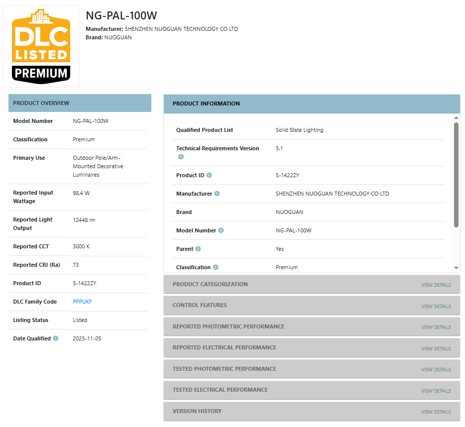The height and width of the screenshot is (427, 465).
Task: Expand the Control Features section
Action: (436, 306)
